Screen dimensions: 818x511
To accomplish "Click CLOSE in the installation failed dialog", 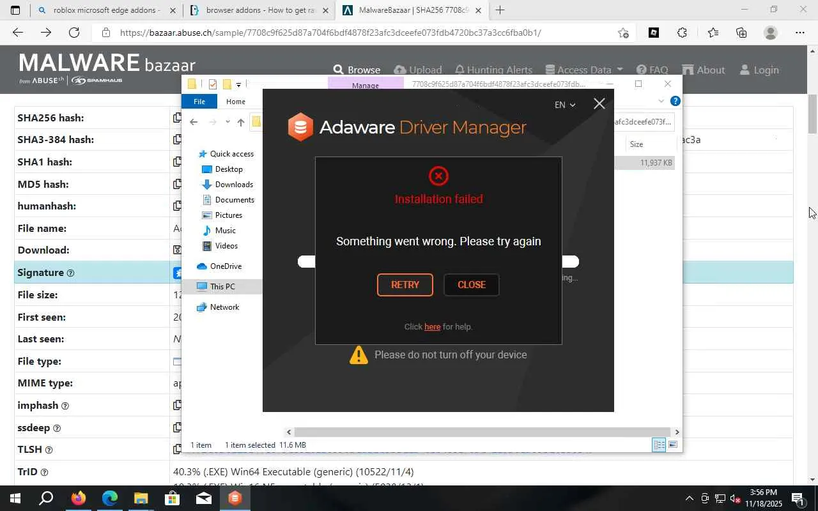I will click(x=472, y=285).
